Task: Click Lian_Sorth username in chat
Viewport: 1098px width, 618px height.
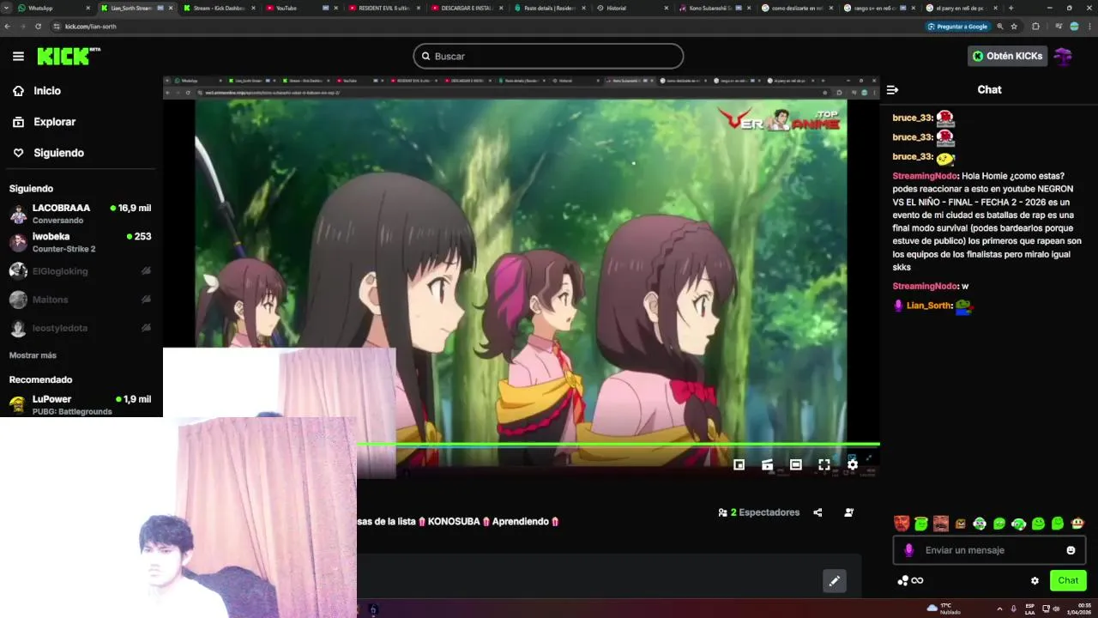Action: (x=930, y=306)
